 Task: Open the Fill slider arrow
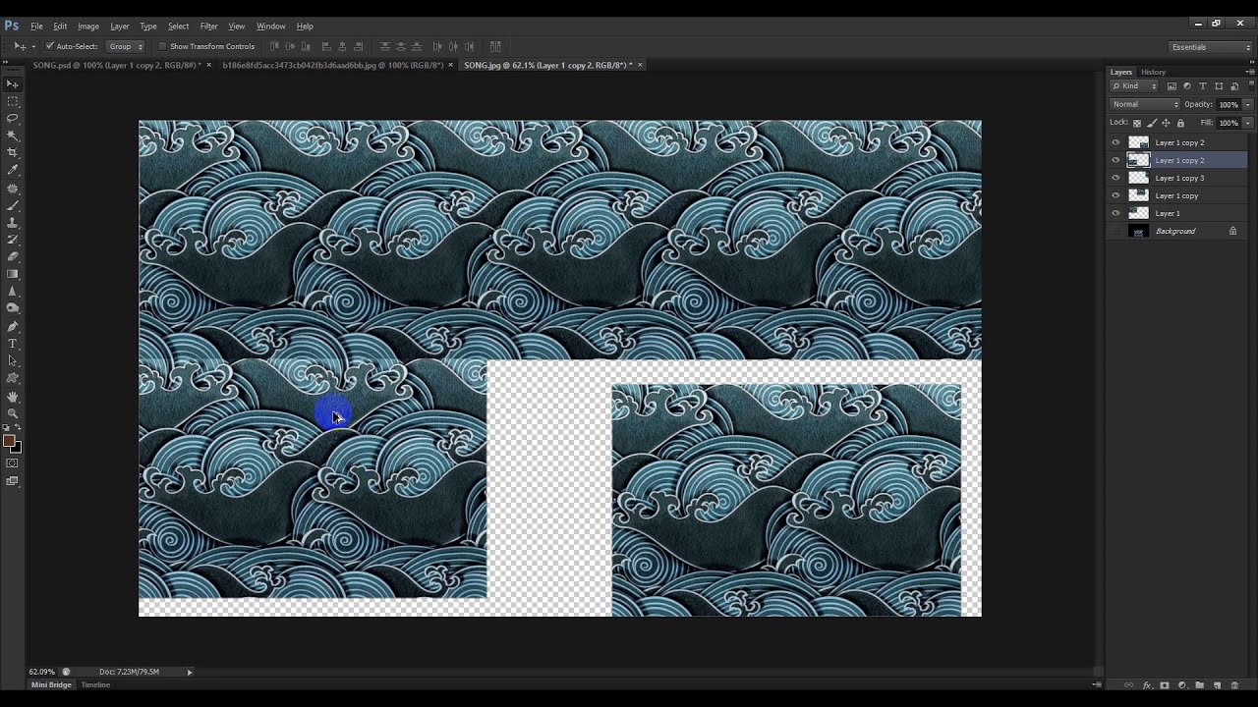click(x=1248, y=123)
